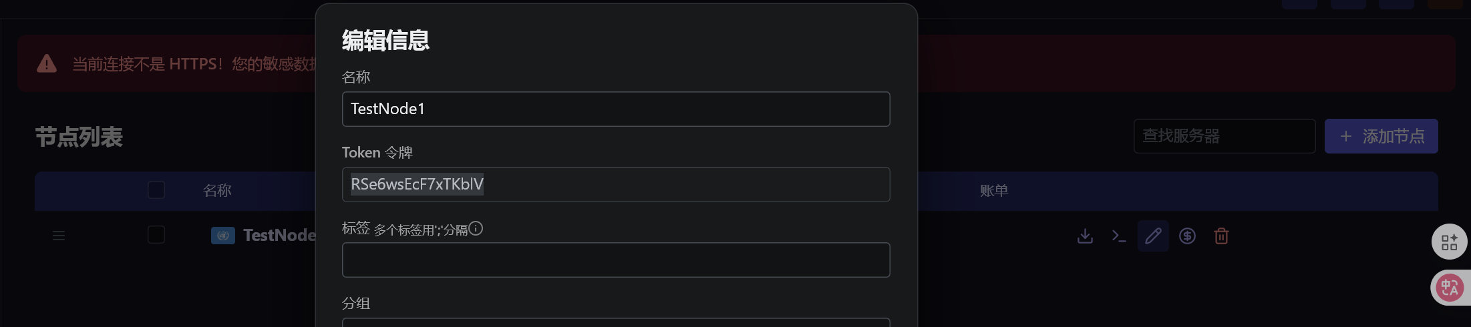Click the 添加节点 button
This screenshot has width=1471, height=327.
point(1381,136)
